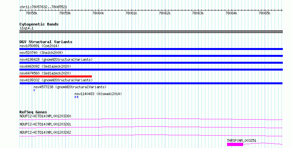Open the THRSP|NM_003251 gene label

241,141
